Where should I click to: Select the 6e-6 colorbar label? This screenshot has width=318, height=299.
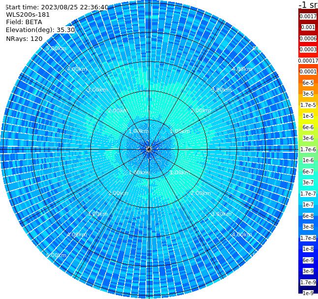pos(308,127)
